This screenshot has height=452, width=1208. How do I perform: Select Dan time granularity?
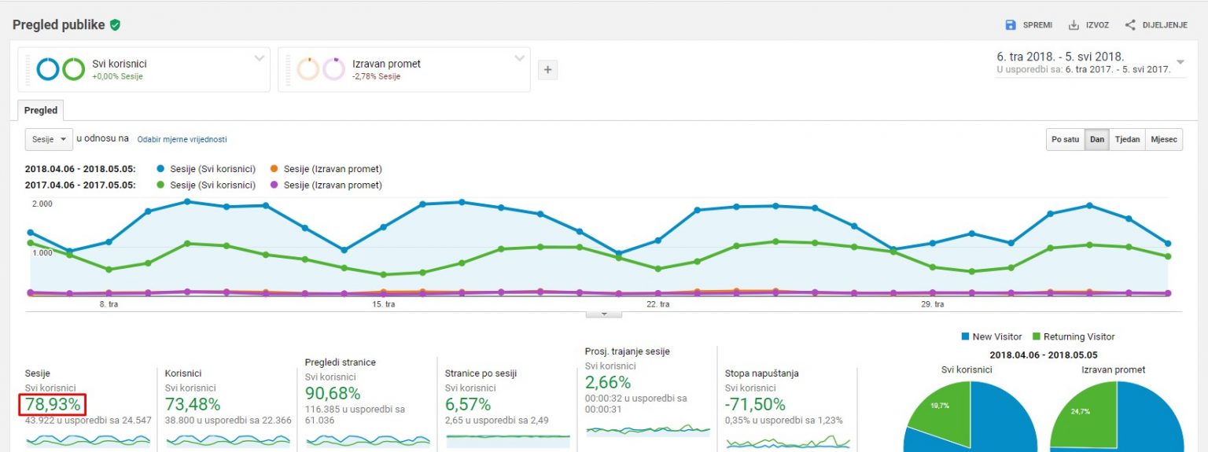click(x=1097, y=139)
